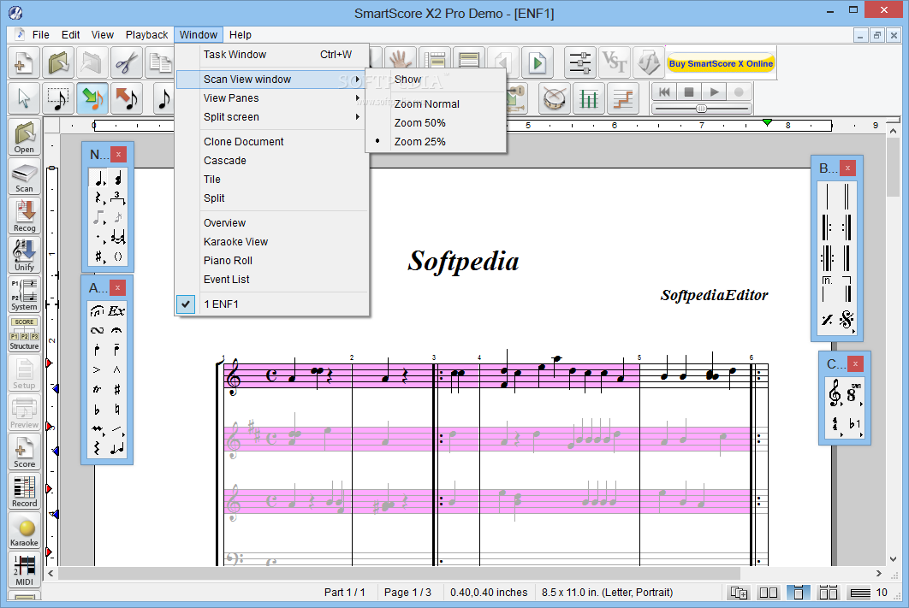Click the scissors cut toolbar icon

127,62
